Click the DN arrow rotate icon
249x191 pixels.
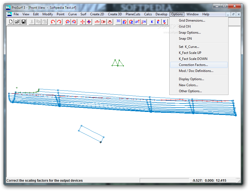coord(144,22)
